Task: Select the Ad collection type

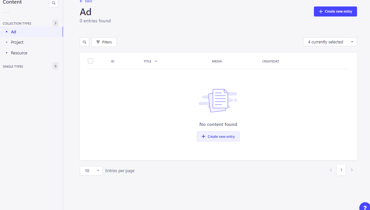Action: pyautogui.click(x=14, y=32)
